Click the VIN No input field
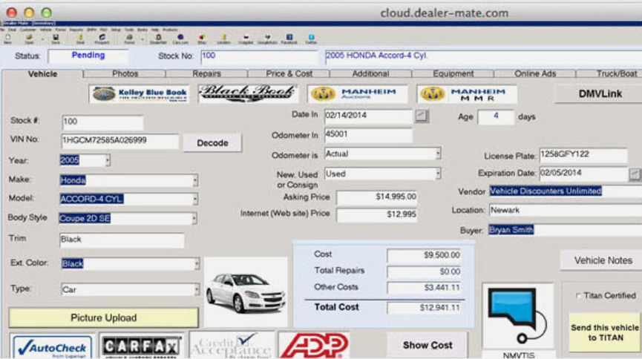 pyautogui.click(x=119, y=141)
